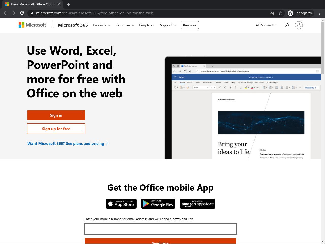The height and width of the screenshot is (244, 325).
Task: Click the third-party cookies blocked eye icon
Action: pos(272,13)
